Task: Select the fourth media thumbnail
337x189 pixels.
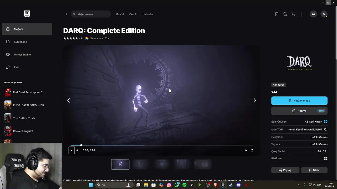Action: coord(182,164)
